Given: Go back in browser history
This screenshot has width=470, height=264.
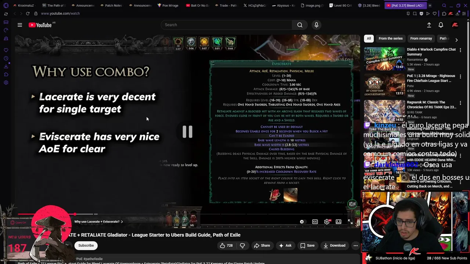Looking at the screenshot, I should coord(15,14).
